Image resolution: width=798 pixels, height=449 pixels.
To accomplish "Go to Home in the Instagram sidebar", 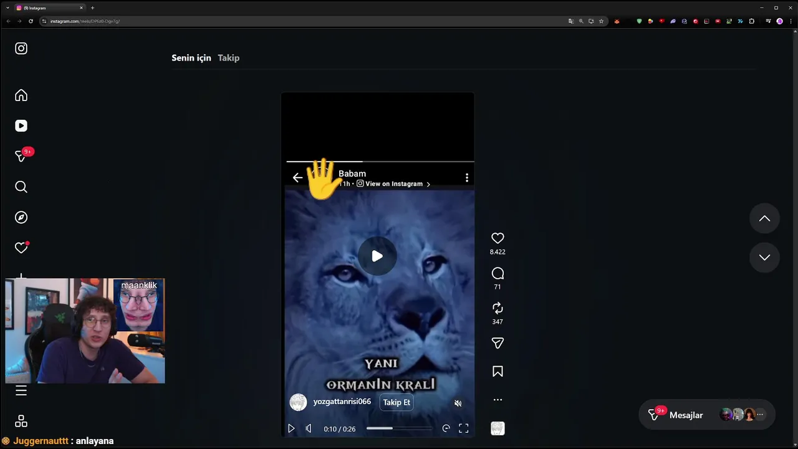I will [x=21, y=95].
